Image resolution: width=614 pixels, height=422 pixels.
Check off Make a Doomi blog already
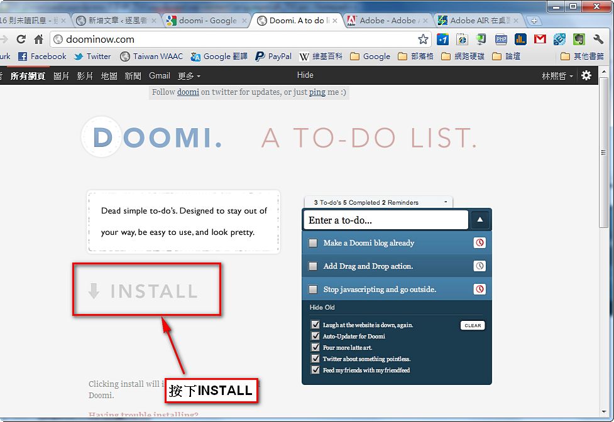tap(313, 243)
